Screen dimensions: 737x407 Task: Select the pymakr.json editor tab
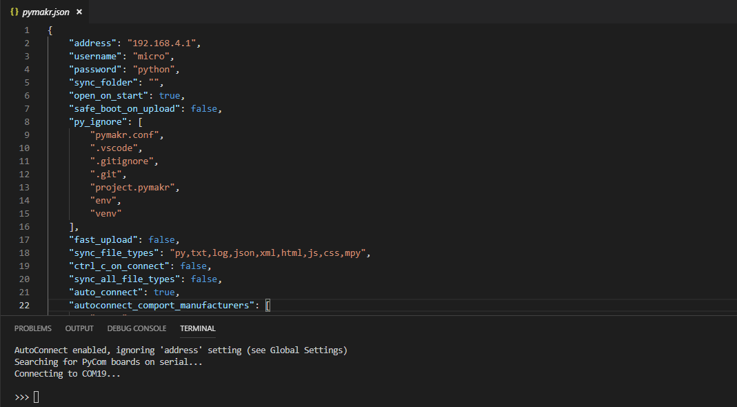coord(46,12)
